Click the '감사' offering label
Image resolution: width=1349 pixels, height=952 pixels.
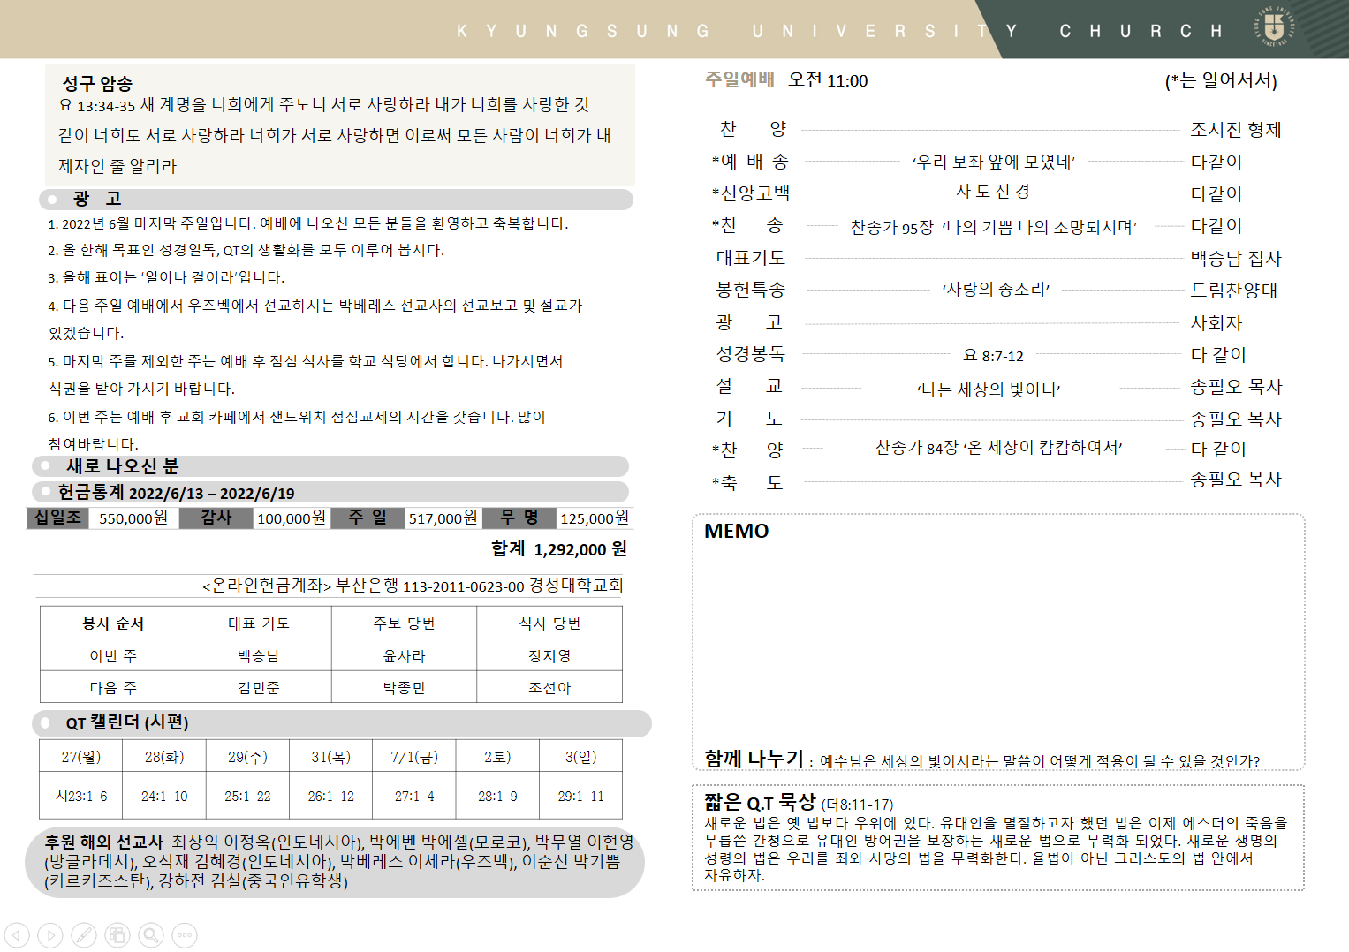pyautogui.click(x=216, y=518)
